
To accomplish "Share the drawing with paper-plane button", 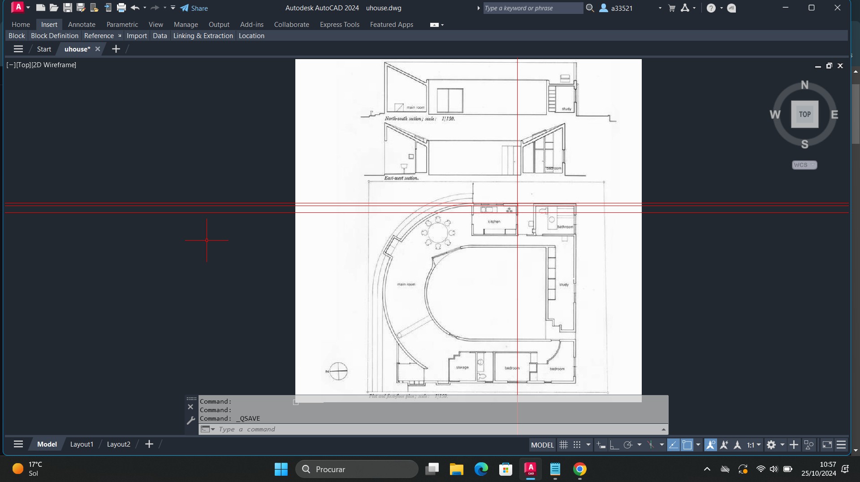I will [x=194, y=8].
